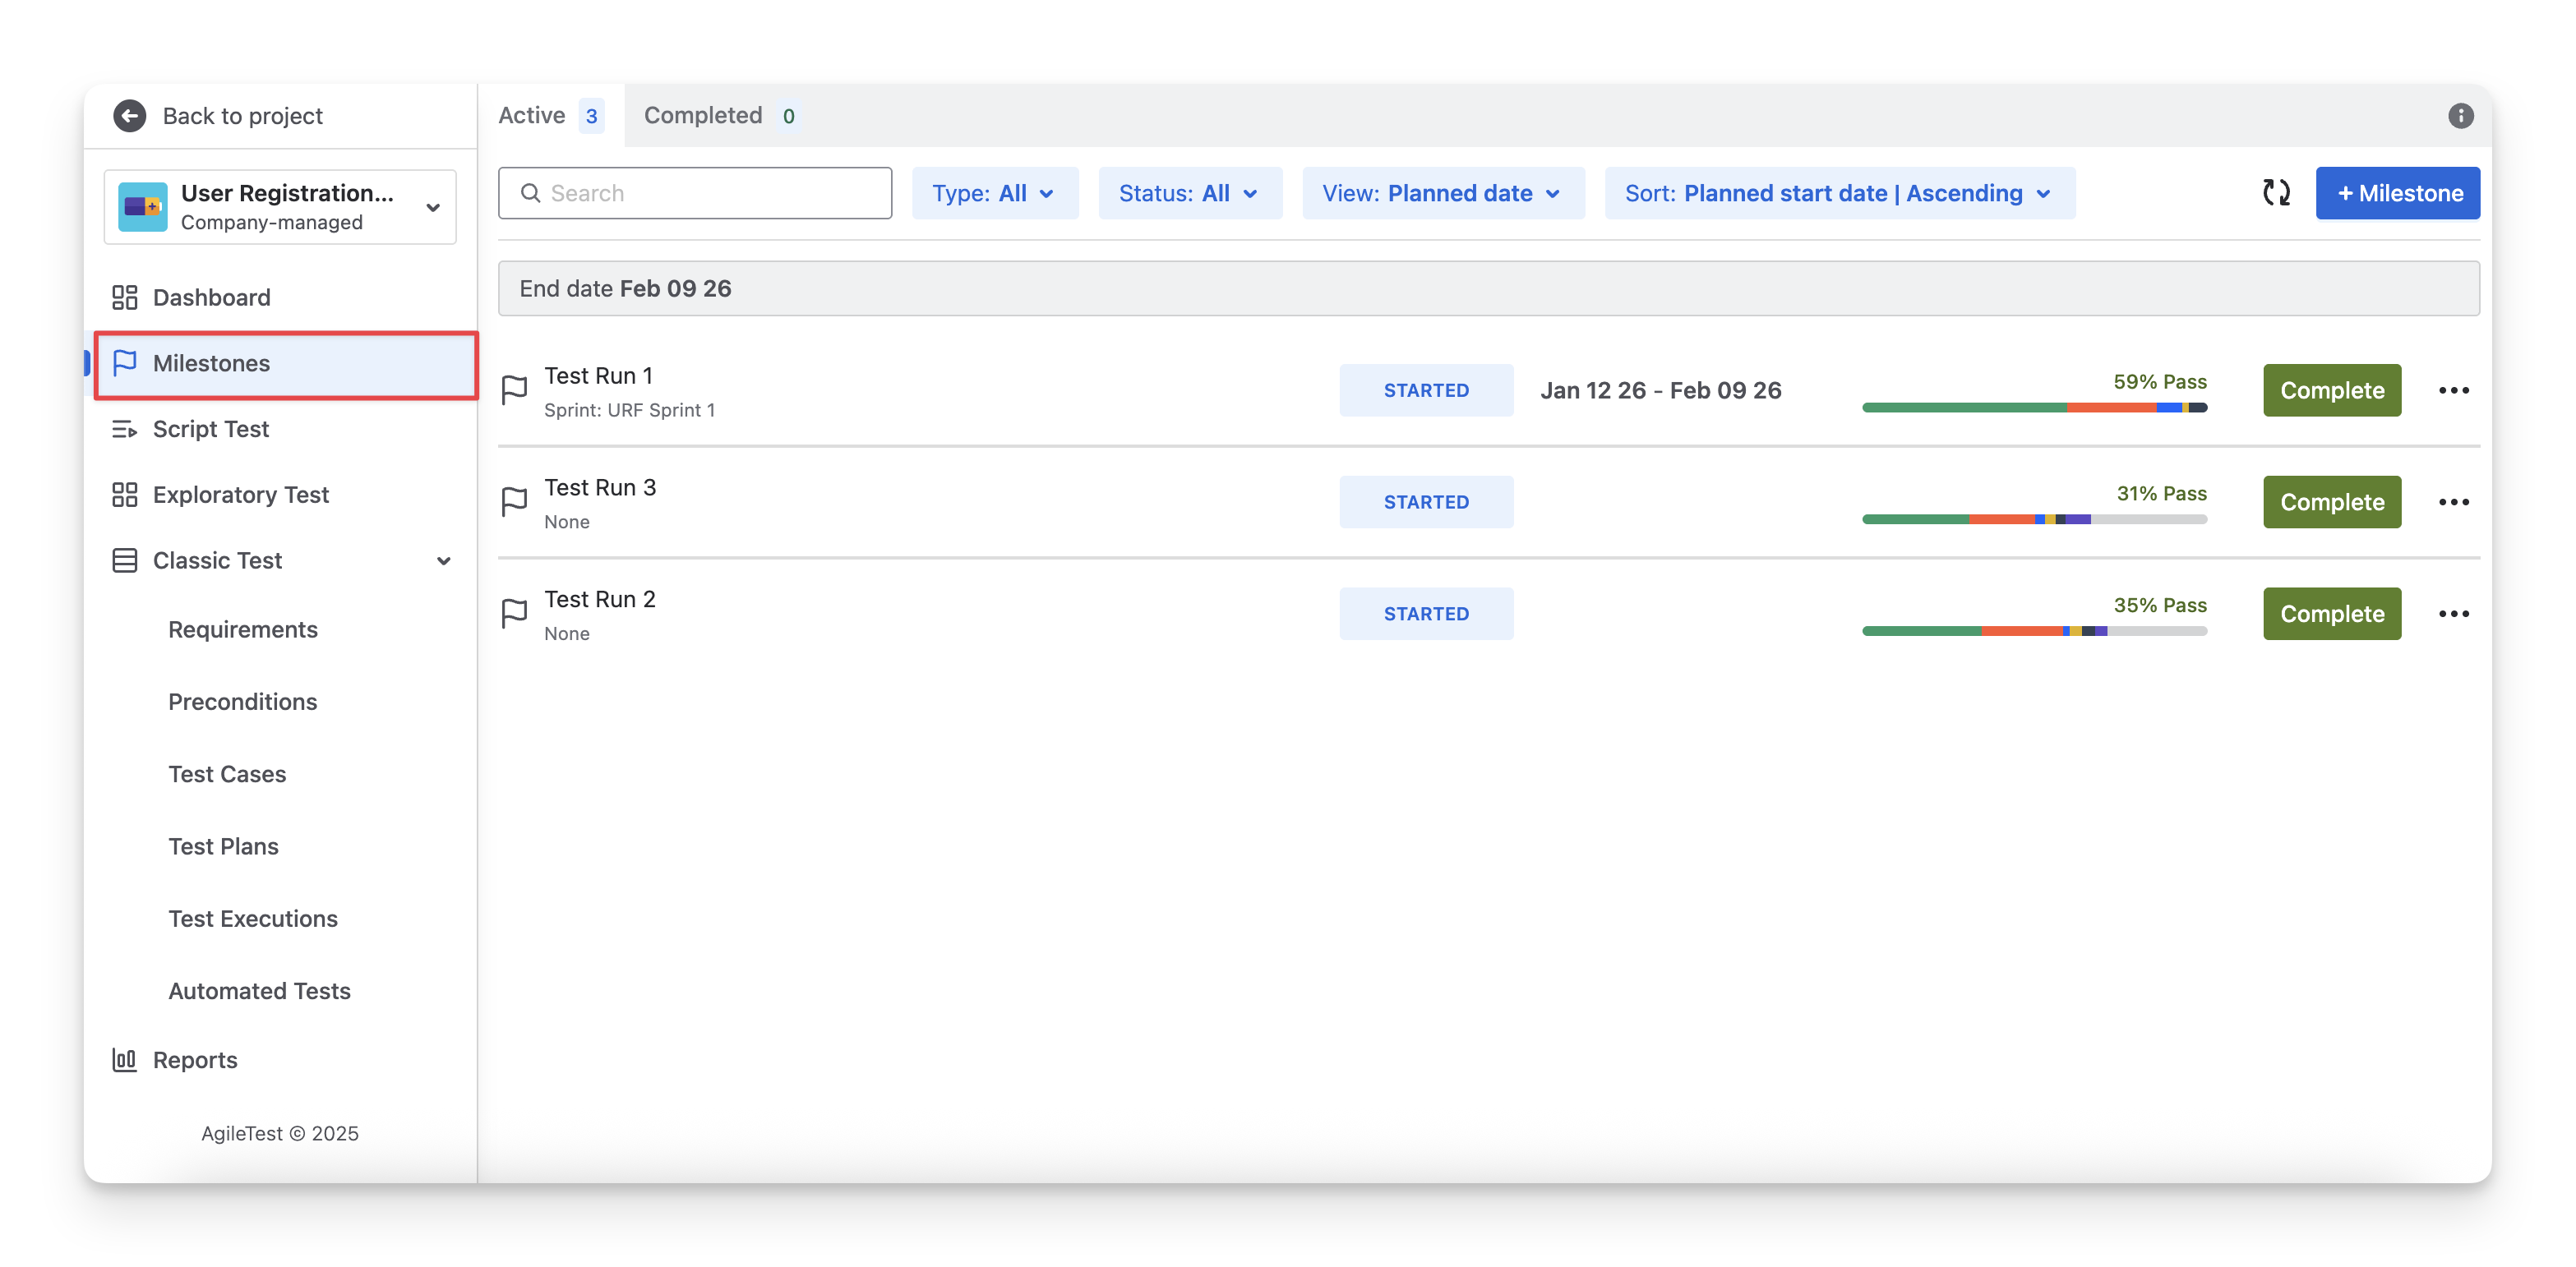Open the Sort: Planned start date dropdown
The width and height of the screenshot is (2576, 1267).
click(x=1839, y=194)
